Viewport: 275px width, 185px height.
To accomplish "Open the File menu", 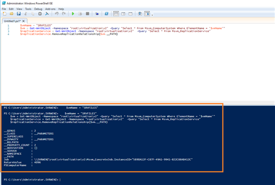I will point(4,9).
